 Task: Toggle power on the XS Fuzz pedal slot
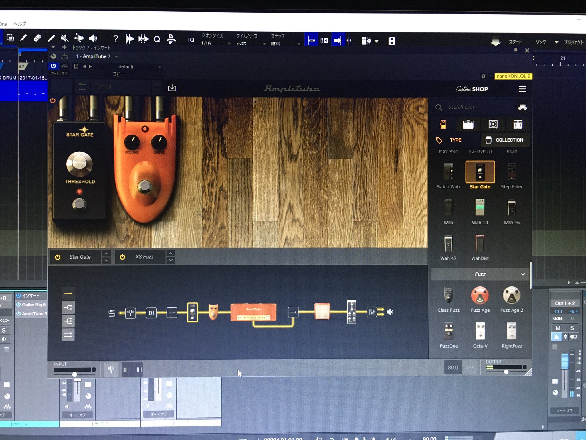point(122,257)
